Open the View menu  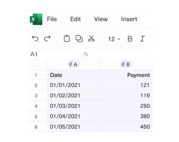[101, 19]
